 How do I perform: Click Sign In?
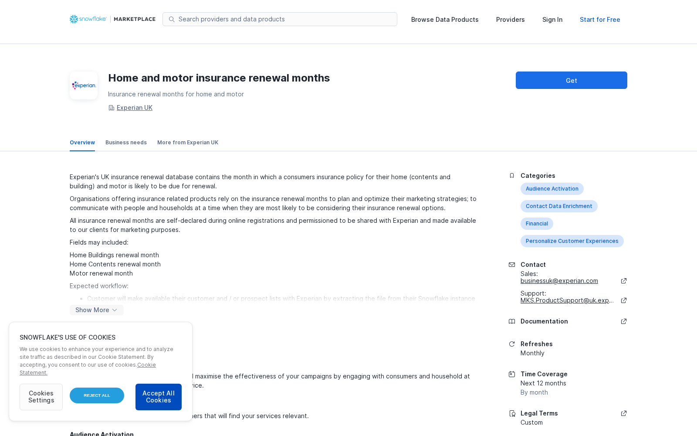(552, 20)
